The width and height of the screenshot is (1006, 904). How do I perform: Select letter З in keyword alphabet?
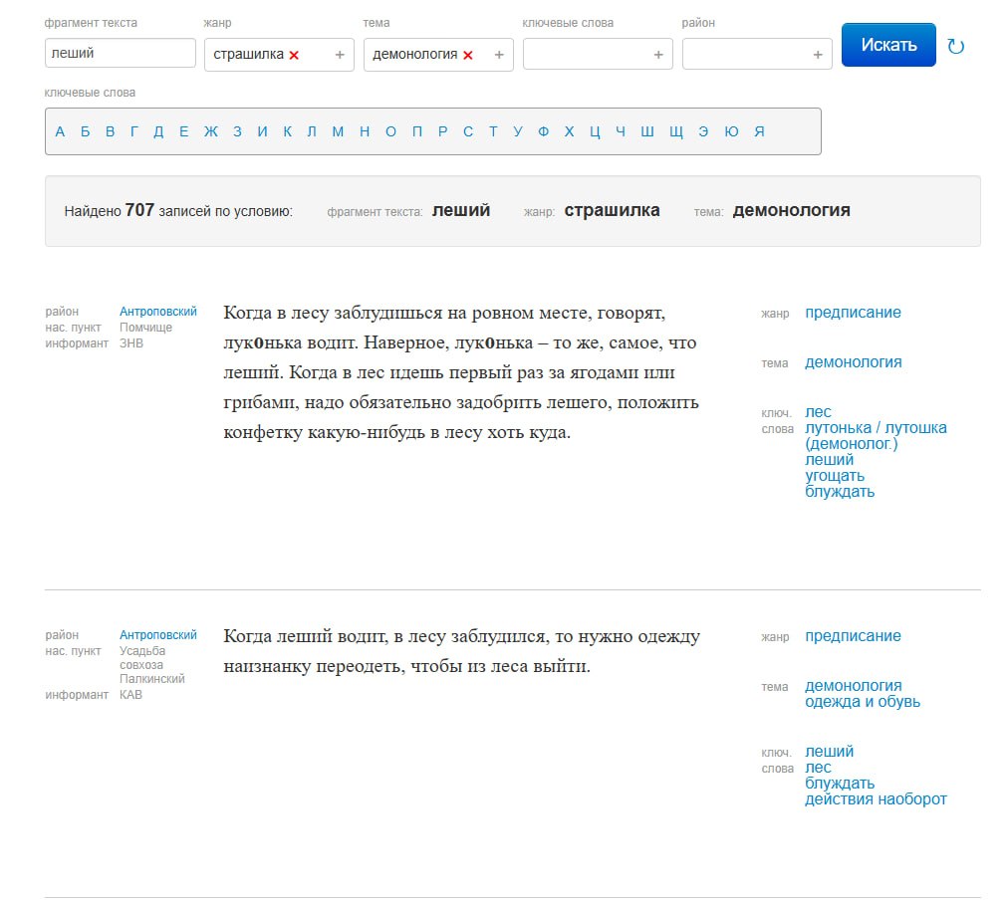click(237, 132)
